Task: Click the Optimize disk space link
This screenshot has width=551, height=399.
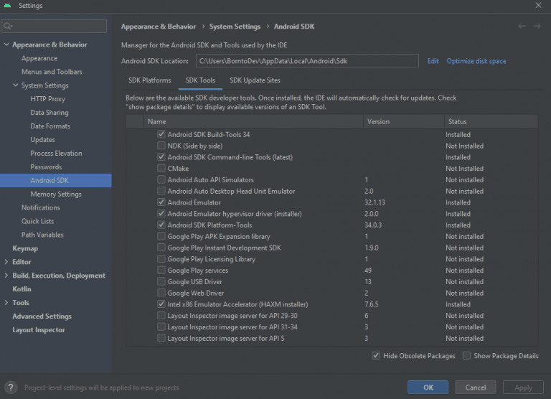Action: (x=476, y=62)
